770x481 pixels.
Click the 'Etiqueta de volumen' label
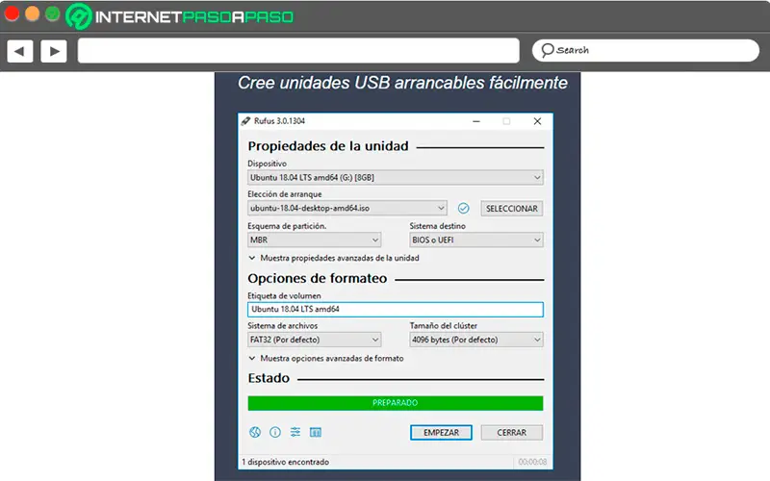coord(284,296)
